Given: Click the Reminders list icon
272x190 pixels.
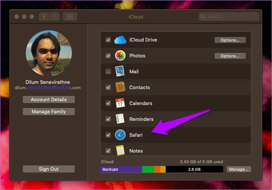Looking at the screenshot, I should pos(120,119).
